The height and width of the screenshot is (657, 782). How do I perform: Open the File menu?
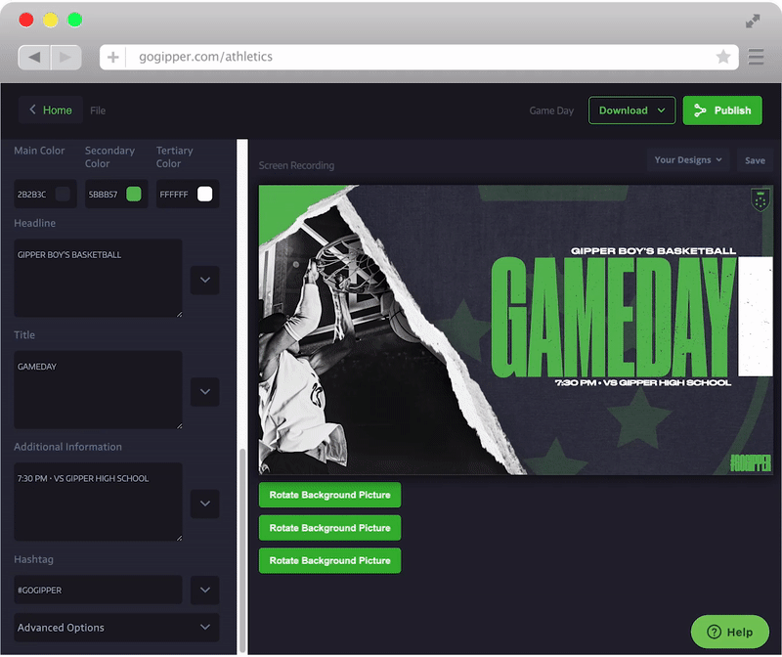[x=98, y=110]
